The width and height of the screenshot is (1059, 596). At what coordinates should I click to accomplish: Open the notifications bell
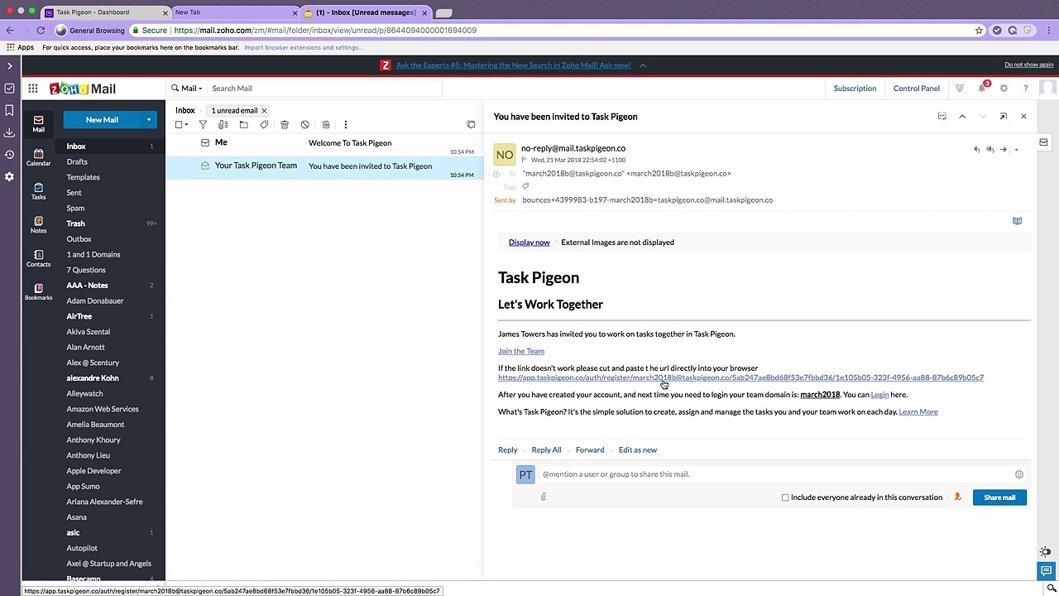982,88
